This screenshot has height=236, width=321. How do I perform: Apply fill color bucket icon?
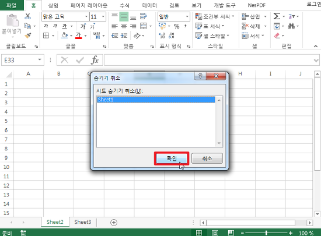64,36
